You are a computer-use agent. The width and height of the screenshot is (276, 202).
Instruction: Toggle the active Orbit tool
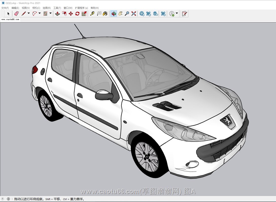click(114, 14)
